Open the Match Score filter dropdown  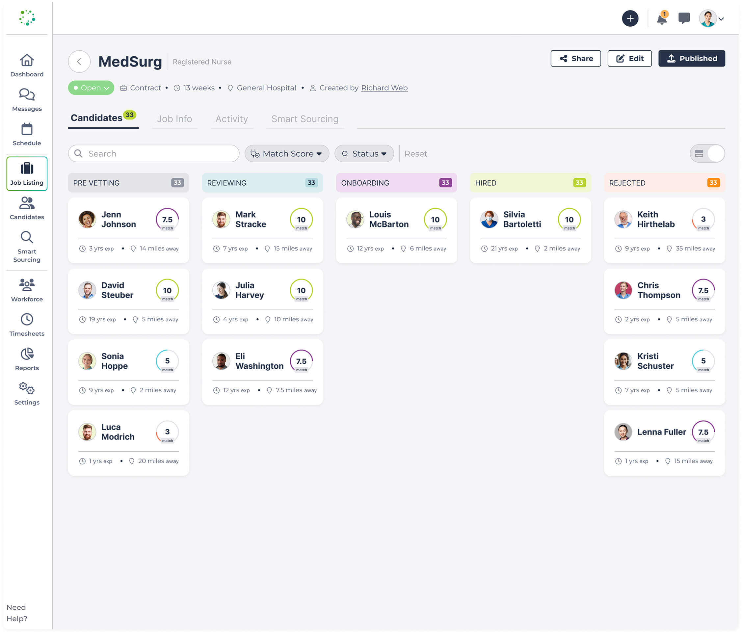286,154
